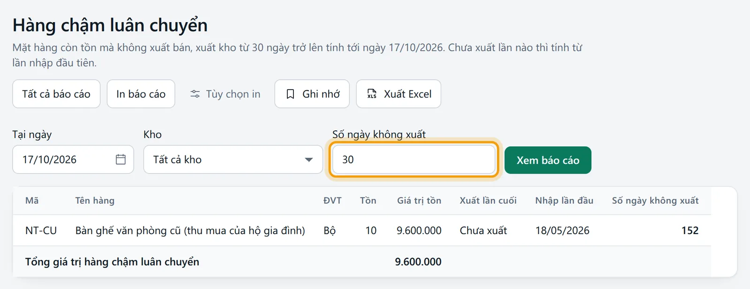This screenshot has height=289, width=750.
Task: Click the Giá trị tồn column header
Action: (x=419, y=200)
